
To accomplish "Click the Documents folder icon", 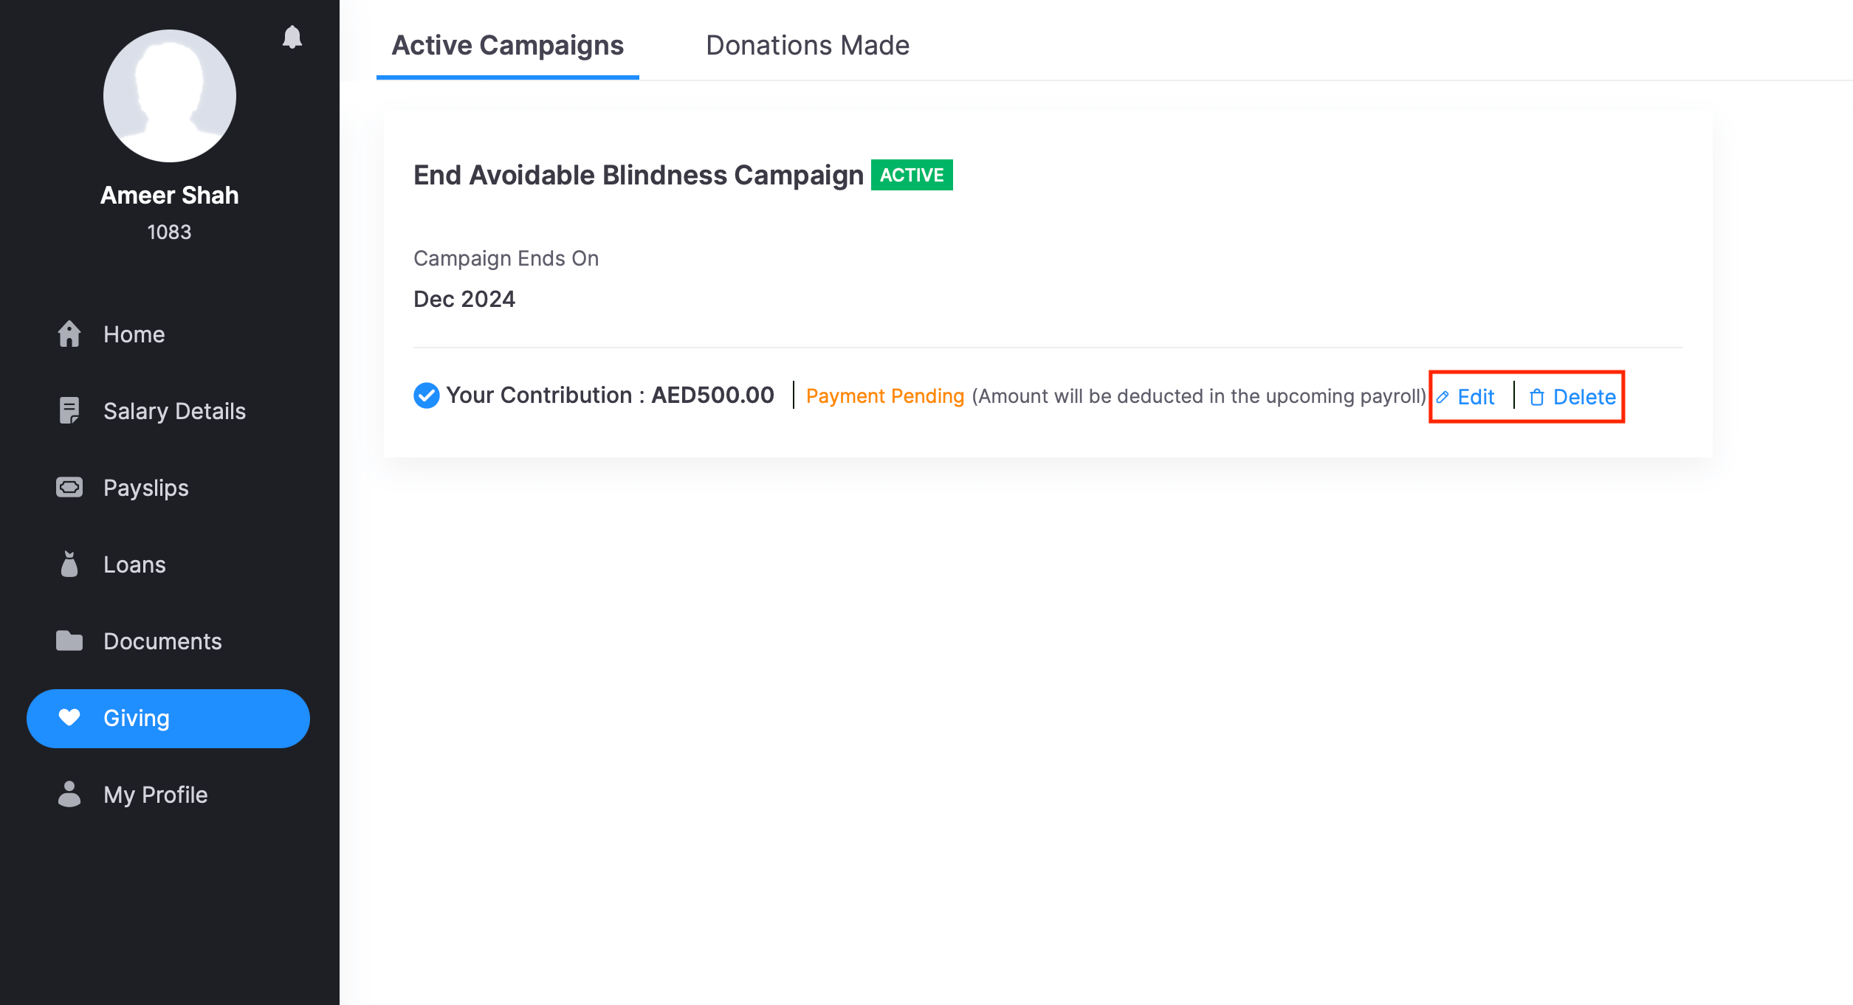I will pyautogui.click(x=69, y=641).
